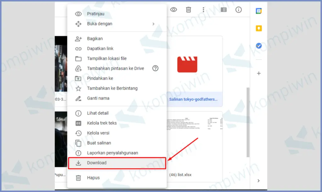This screenshot has width=322, height=192.
Task: Click the info icon to view details
Action: click(239, 10)
